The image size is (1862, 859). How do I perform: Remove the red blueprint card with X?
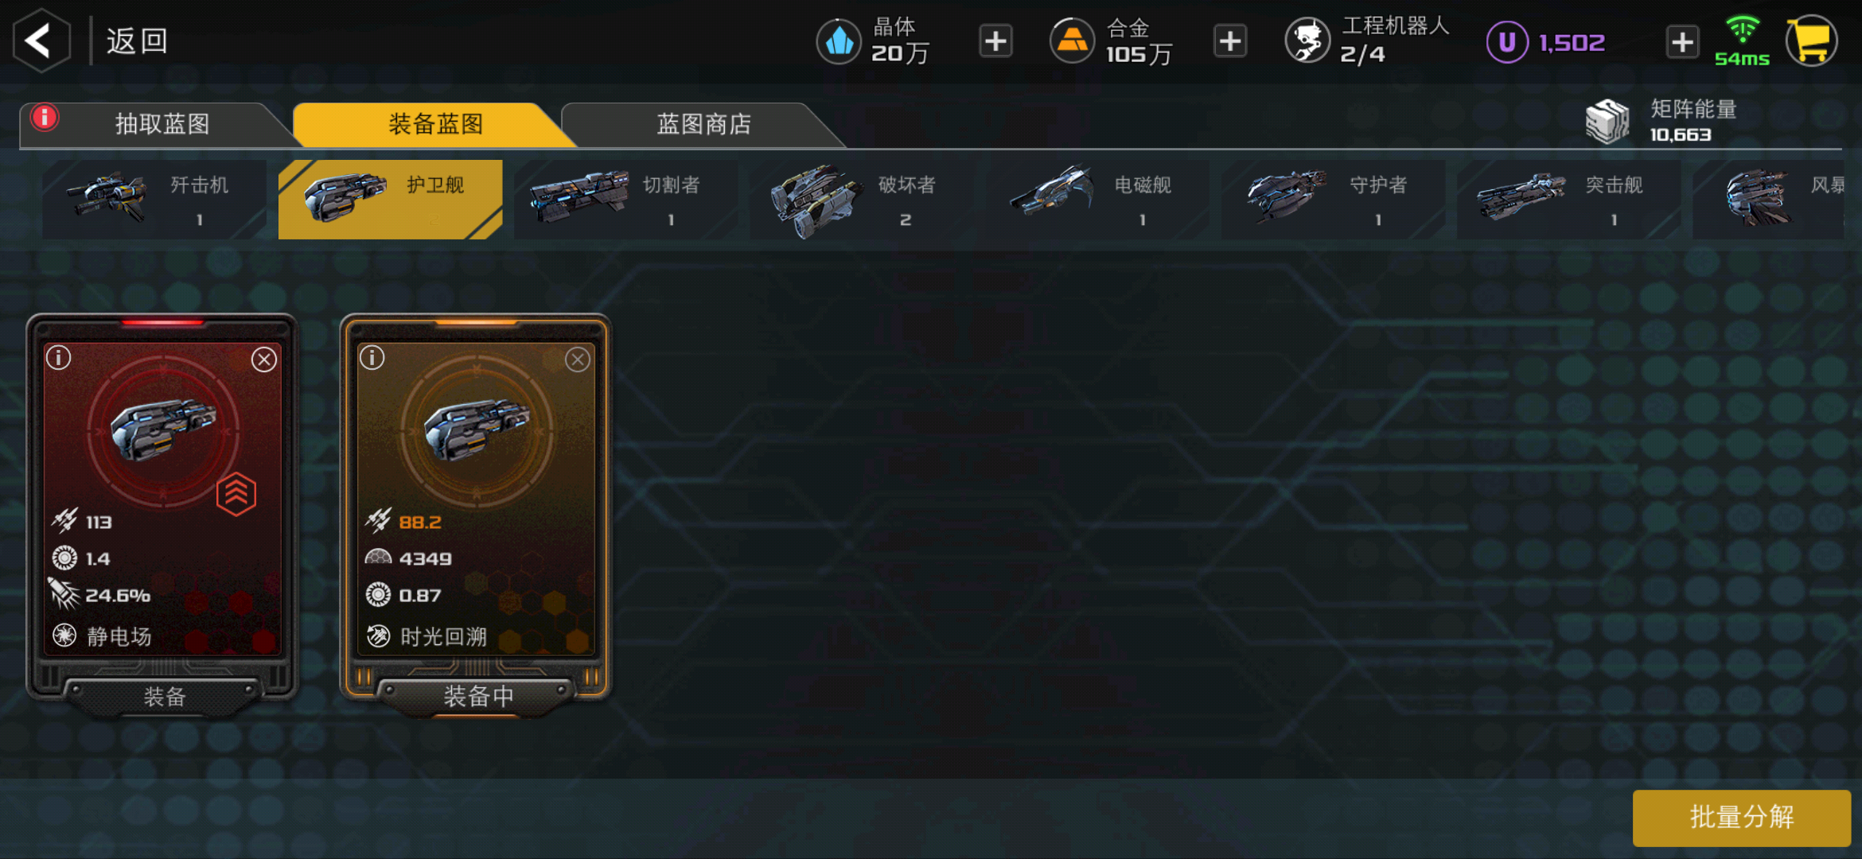pyautogui.click(x=264, y=360)
